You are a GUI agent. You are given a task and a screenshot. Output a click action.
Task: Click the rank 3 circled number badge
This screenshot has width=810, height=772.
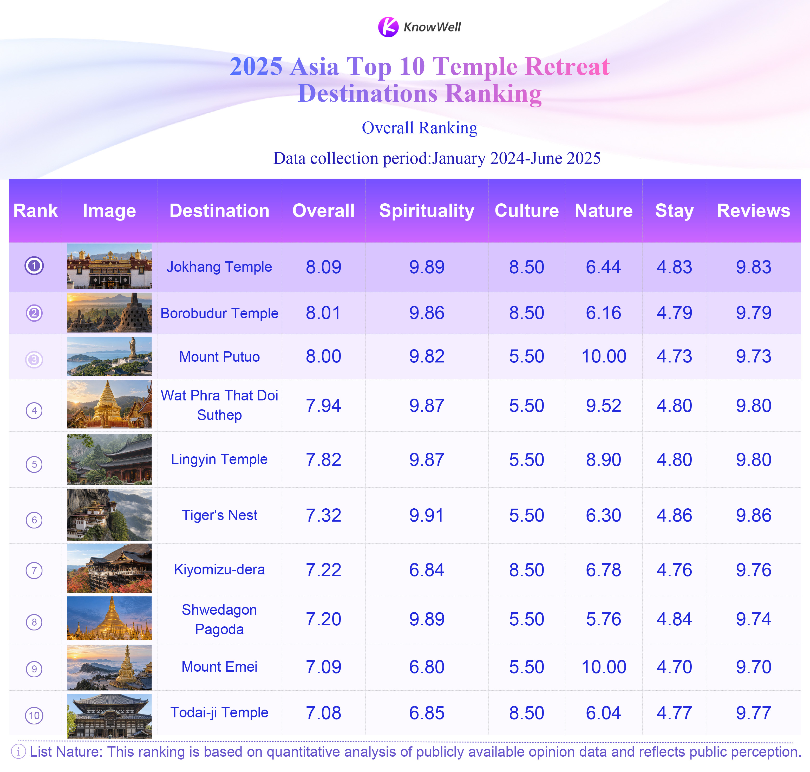pyautogui.click(x=34, y=360)
